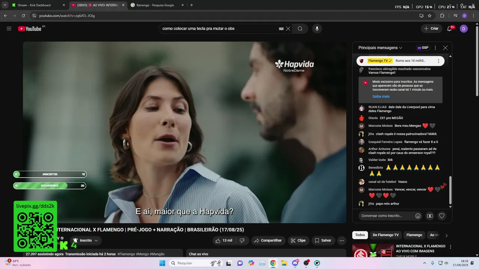Viewport: 479px width, 269px height.
Task: Run search with the magnifier button
Action: 300,29
